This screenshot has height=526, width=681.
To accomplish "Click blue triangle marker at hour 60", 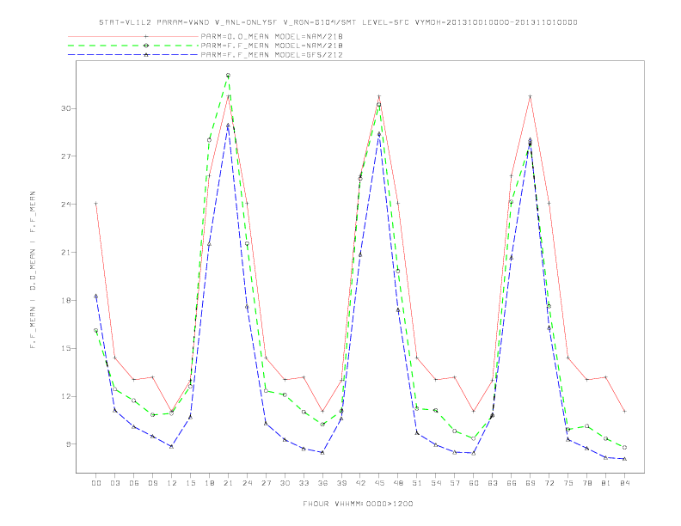I will tap(474, 453).
